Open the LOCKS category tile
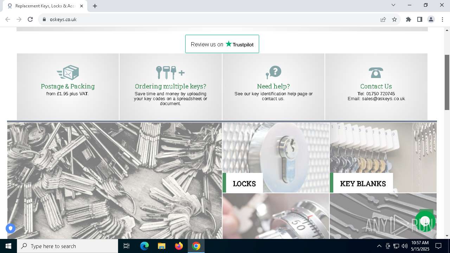 click(x=276, y=157)
